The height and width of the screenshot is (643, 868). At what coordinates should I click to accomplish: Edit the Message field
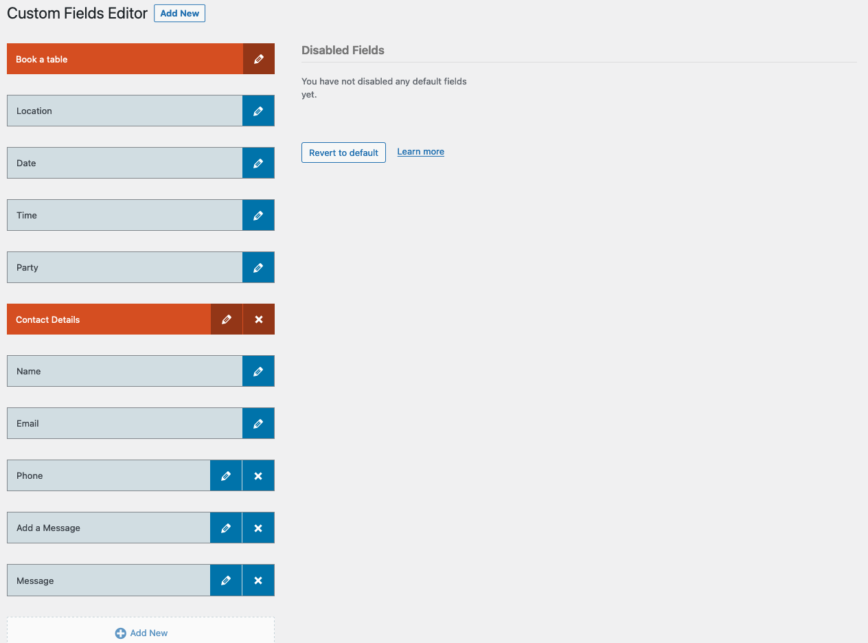[x=226, y=580]
